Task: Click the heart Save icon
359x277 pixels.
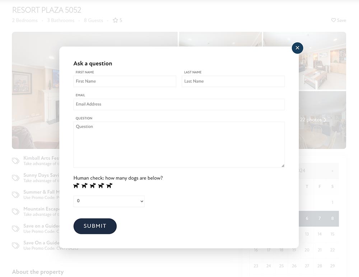Action: click(x=334, y=20)
